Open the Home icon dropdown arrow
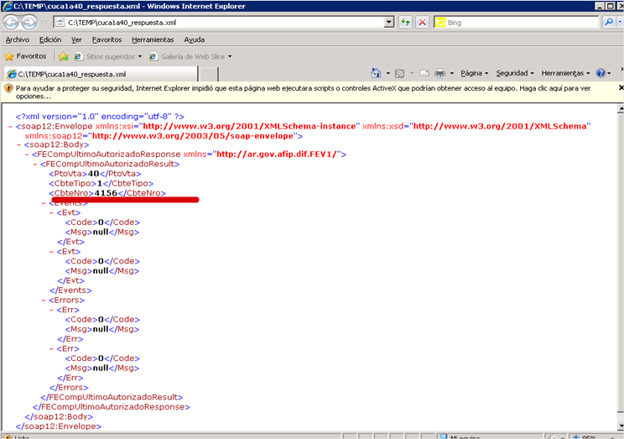The height and width of the screenshot is (439, 624). click(x=387, y=73)
